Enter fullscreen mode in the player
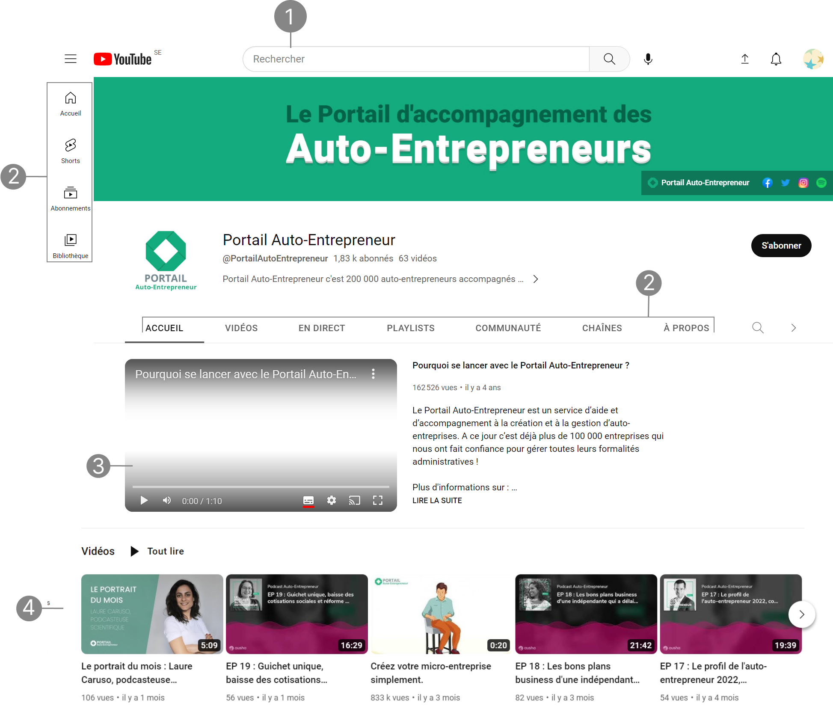The image size is (833, 709). [x=378, y=501]
